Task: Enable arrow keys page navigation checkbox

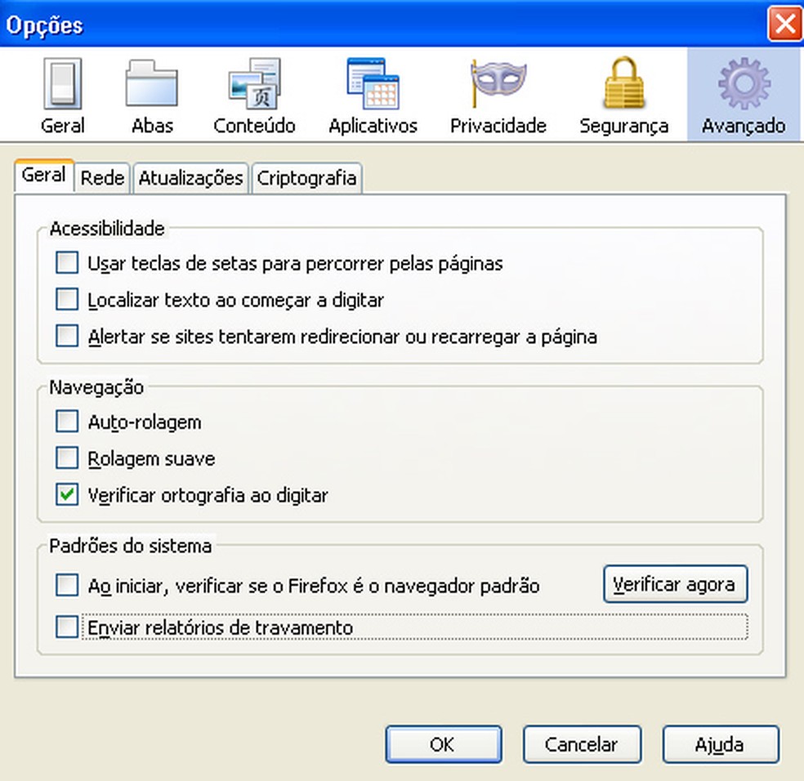Action: click(x=66, y=262)
